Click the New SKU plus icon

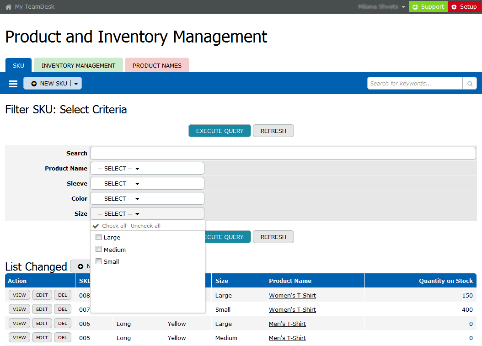coord(34,84)
